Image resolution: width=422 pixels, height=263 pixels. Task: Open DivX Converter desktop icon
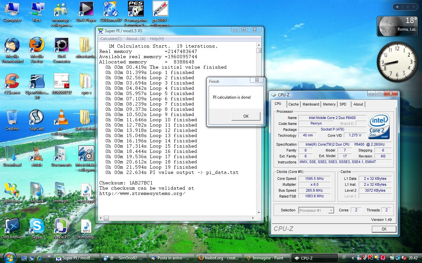click(62, 50)
